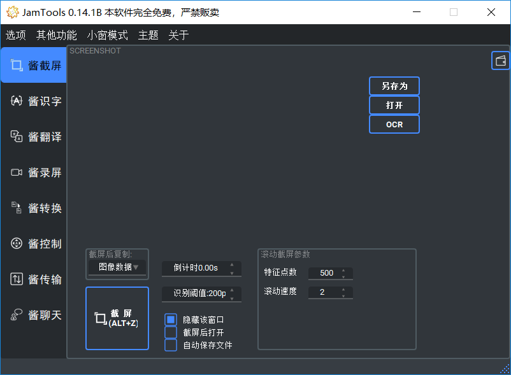Image resolution: width=511 pixels, height=375 pixels.
Task: Open the 酱聊天 chat tool
Action: pos(35,315)
